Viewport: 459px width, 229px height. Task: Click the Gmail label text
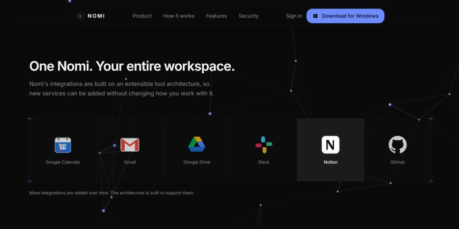coord(130,162)
